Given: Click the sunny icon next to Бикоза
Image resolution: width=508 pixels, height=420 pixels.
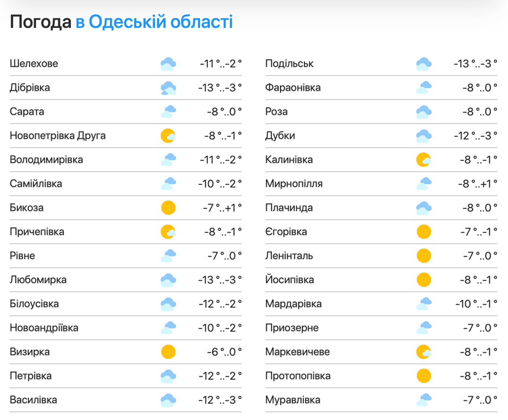Looking at the screenshot, I should 168,208.
